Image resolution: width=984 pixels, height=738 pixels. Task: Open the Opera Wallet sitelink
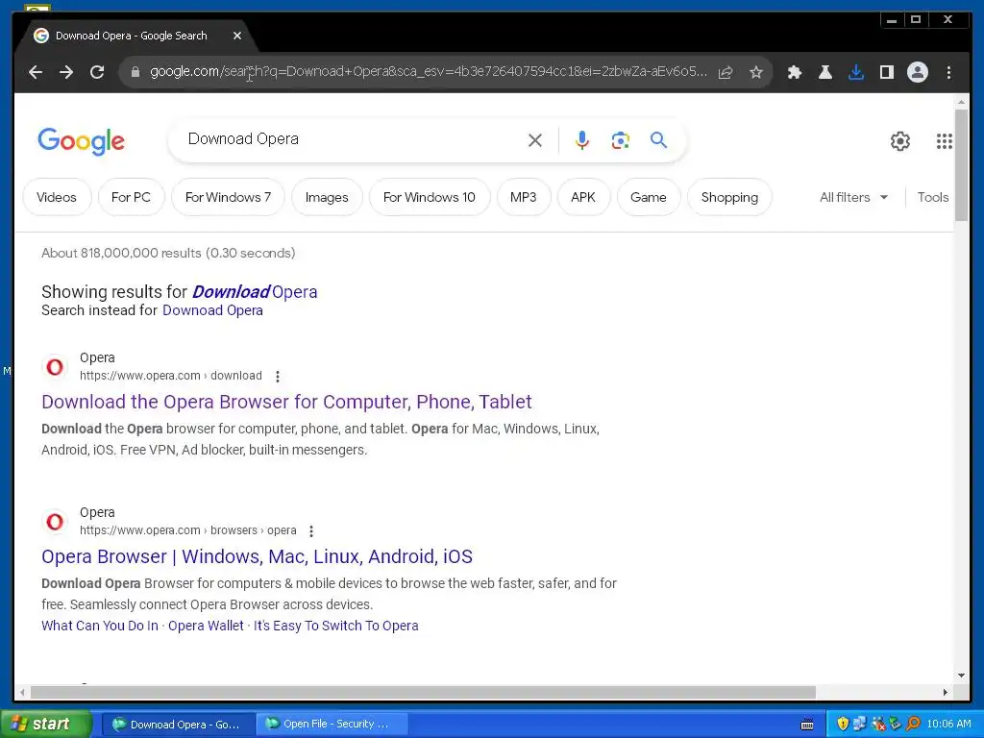(x=206, y=626)
